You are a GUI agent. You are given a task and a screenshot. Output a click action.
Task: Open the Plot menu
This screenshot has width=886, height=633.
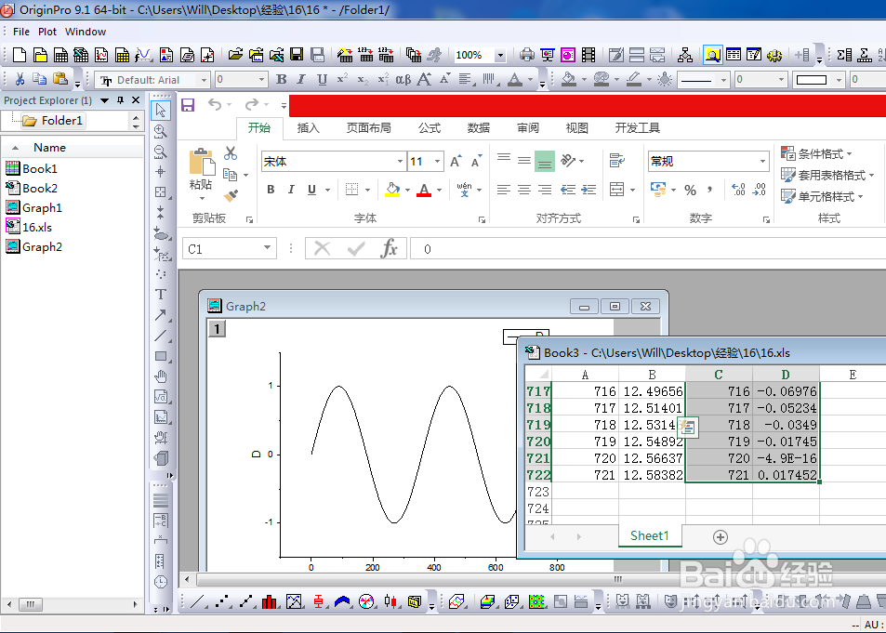click(x=47, y=32)
